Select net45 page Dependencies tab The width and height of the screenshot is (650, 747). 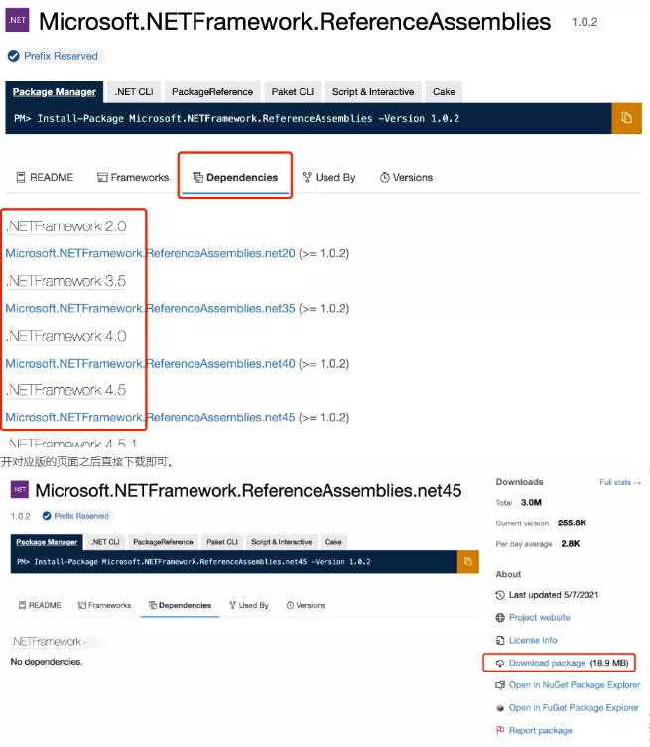180,605
